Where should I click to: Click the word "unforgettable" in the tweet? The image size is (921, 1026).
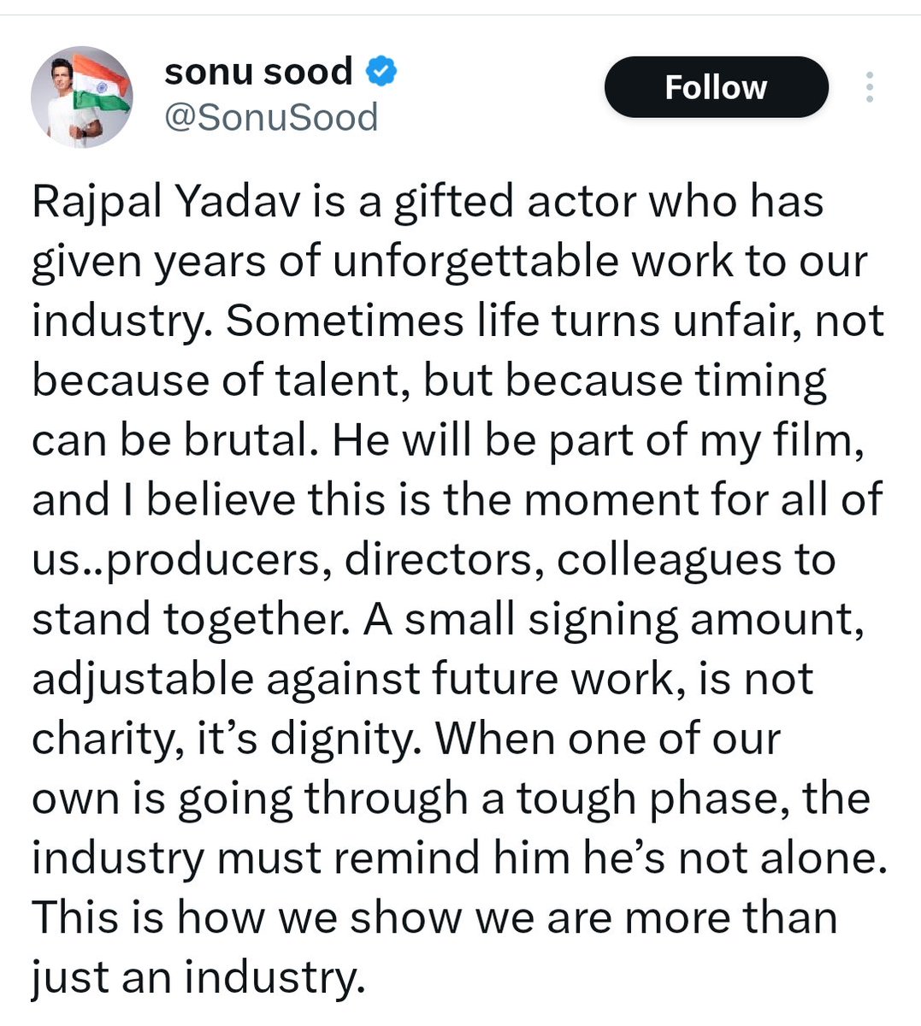(475, 262)
